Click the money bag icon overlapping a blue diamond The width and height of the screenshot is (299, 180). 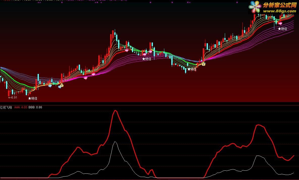click(61, 85)
